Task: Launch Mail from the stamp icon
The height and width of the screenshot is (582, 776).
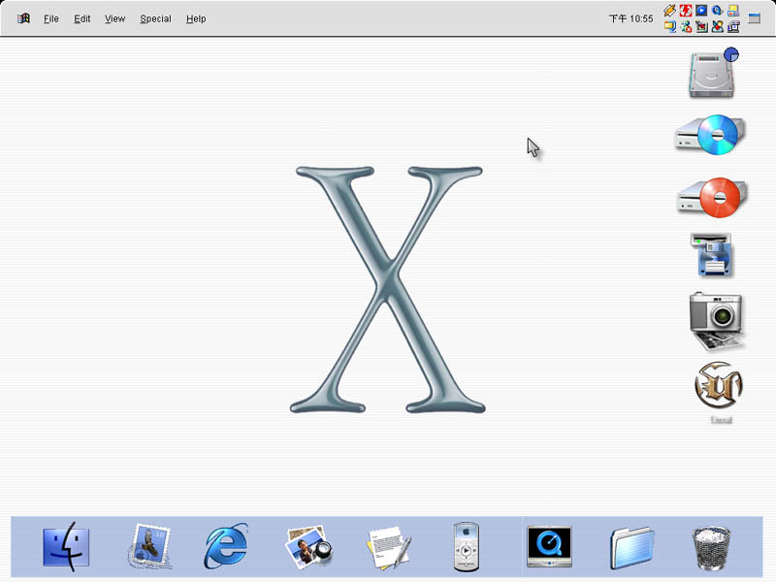Action: click(150, 546)
